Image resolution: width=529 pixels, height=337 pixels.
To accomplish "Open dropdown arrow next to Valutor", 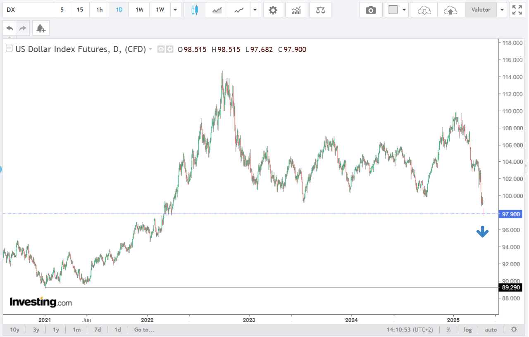I will [x=502, y=10].
